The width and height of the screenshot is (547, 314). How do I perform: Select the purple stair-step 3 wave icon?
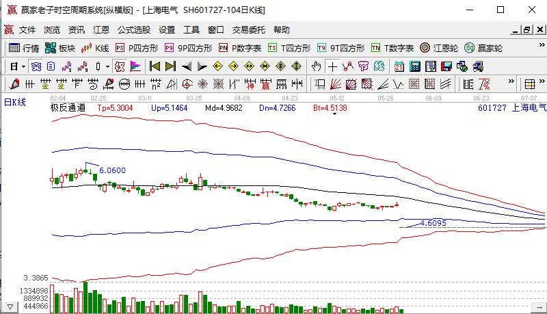(66, 66)
